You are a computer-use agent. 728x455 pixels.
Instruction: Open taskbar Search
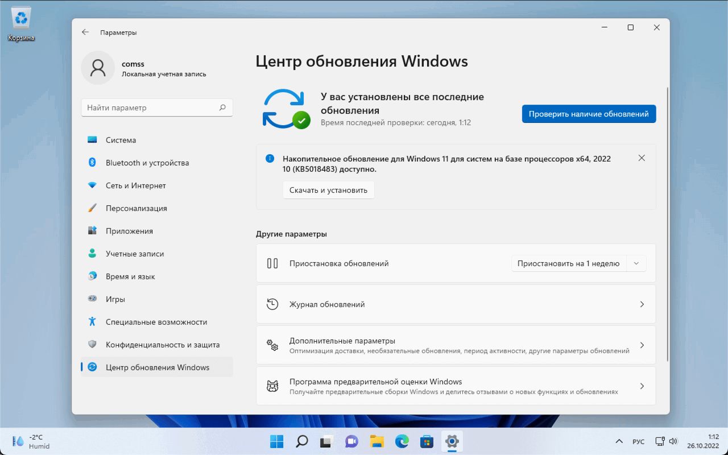[302, 441]
